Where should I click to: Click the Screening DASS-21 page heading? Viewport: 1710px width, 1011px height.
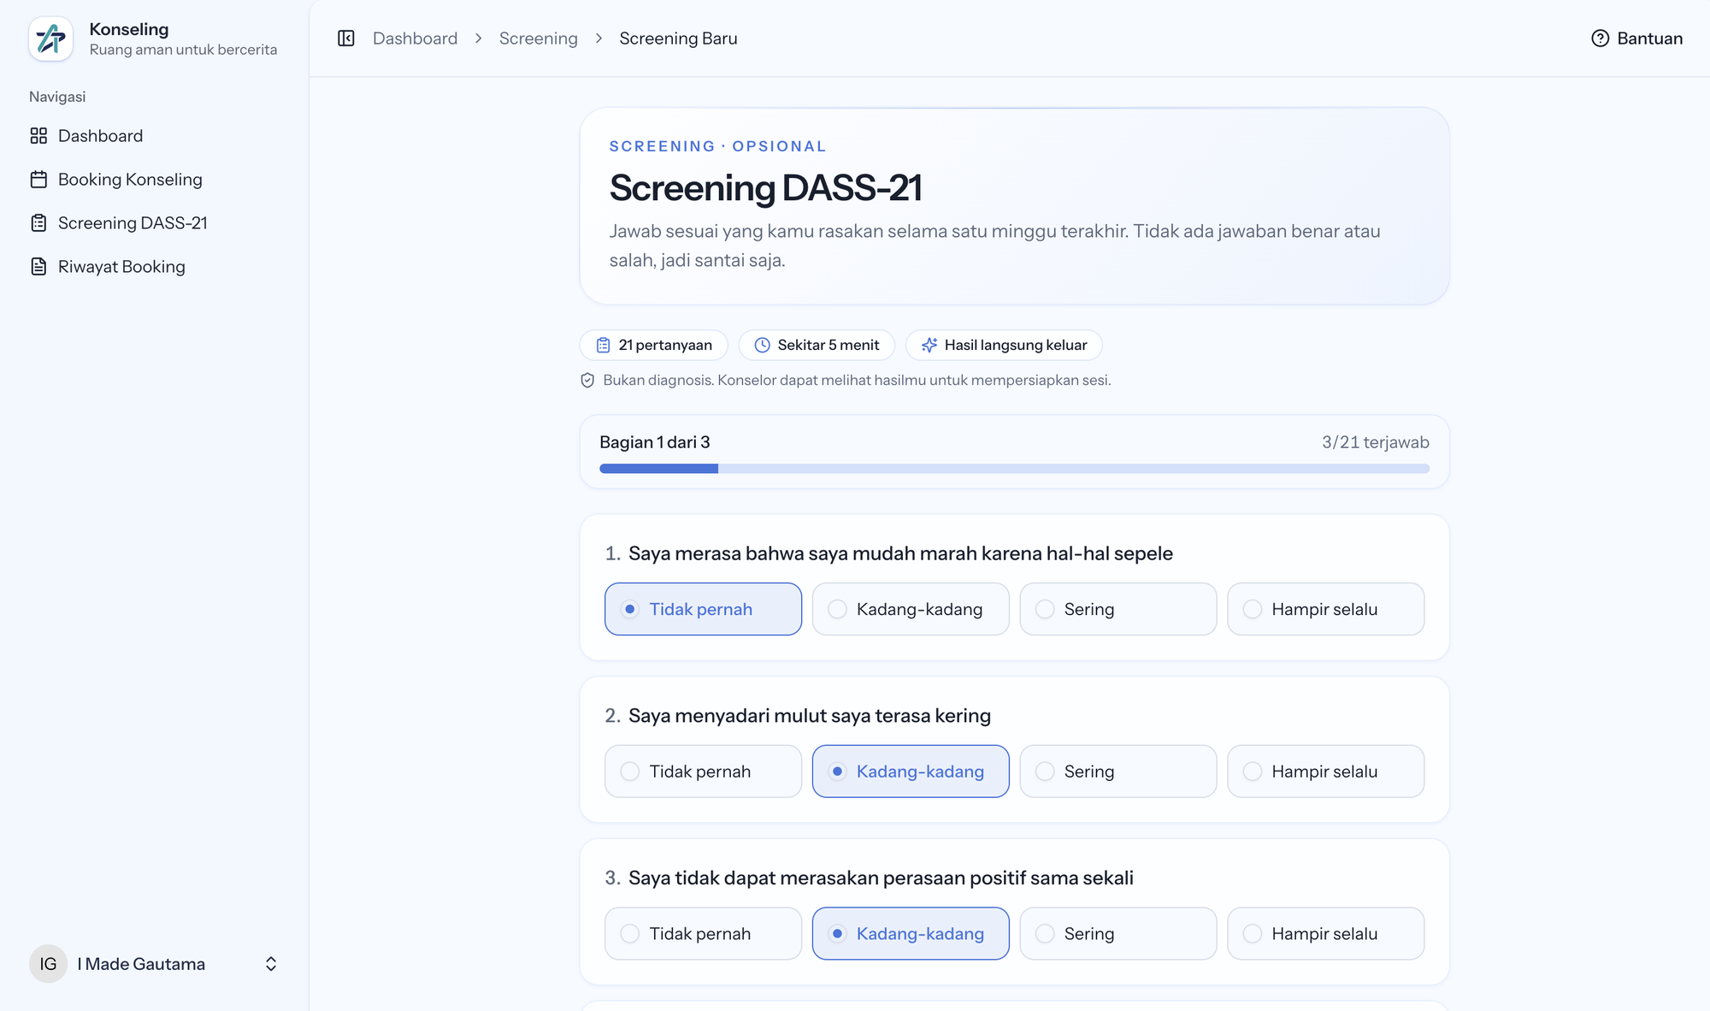click(x=765, y=187)
